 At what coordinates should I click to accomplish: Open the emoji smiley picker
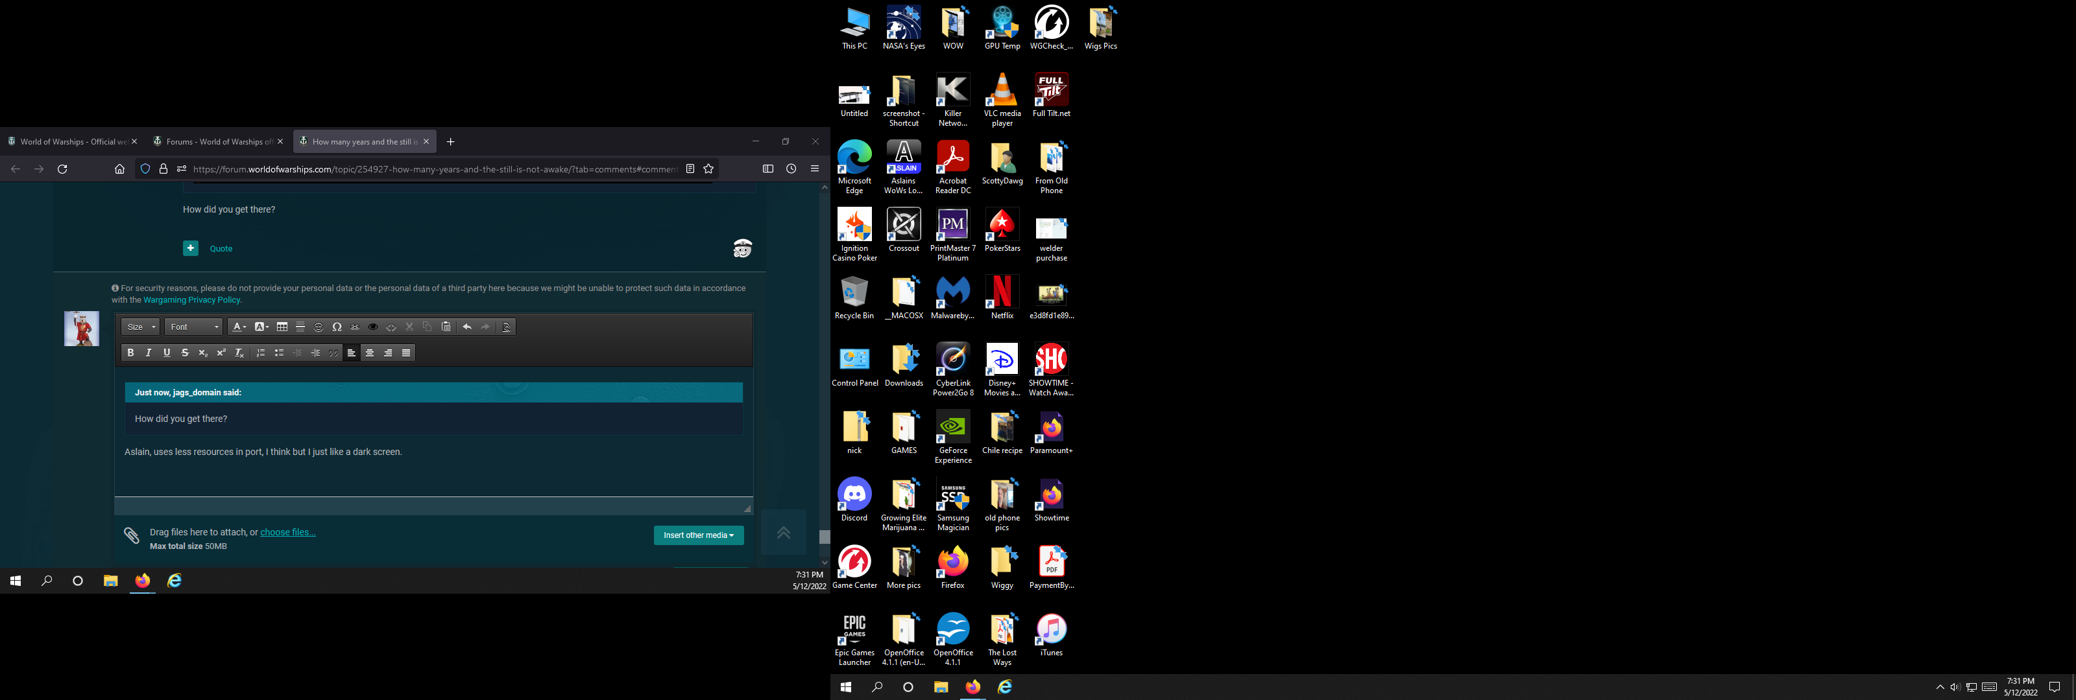[319, 327]
